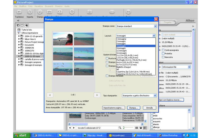Click the question mark Guida toolbar icon
Viewport: 211px width, 138px height.
[128, 12]
